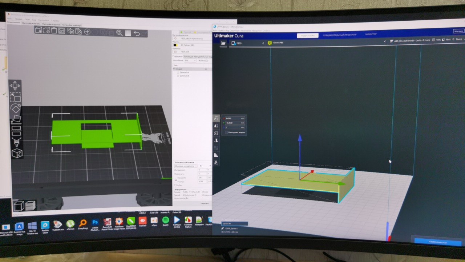The image size is (465, 262).
Task: Click Paste icon in PrusaSlicer toolbar
Action: (x=78, y=31)
